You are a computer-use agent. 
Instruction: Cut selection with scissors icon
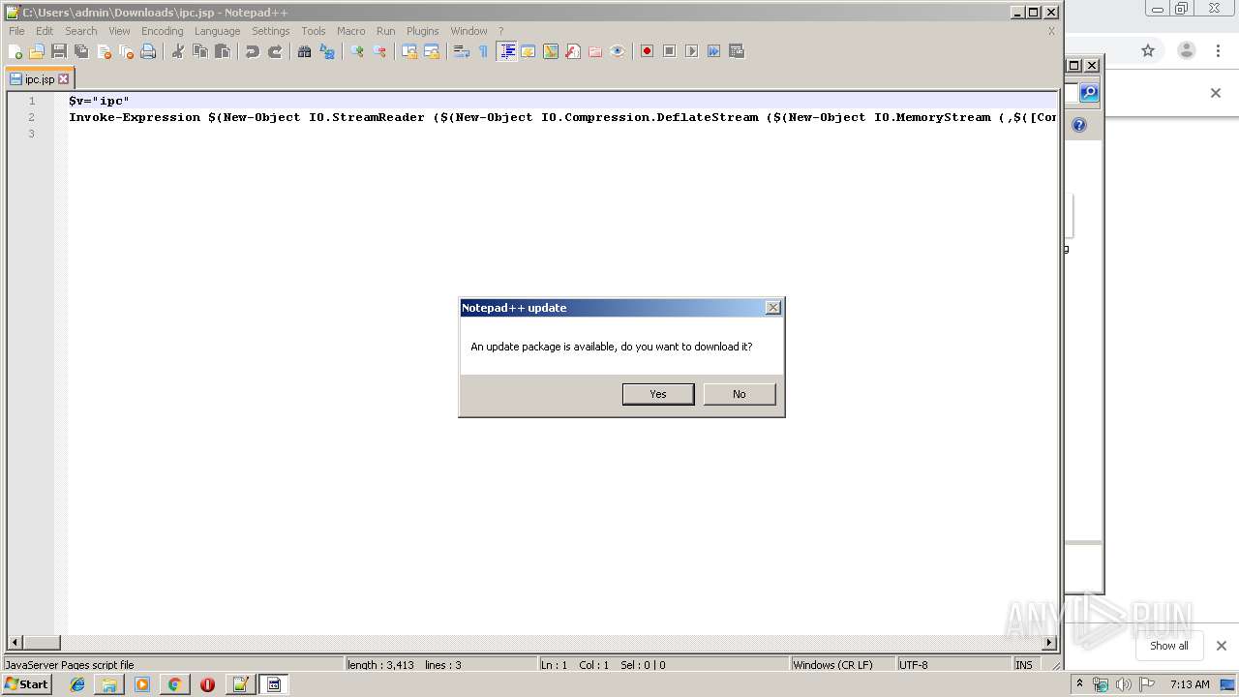coord(178,51)
